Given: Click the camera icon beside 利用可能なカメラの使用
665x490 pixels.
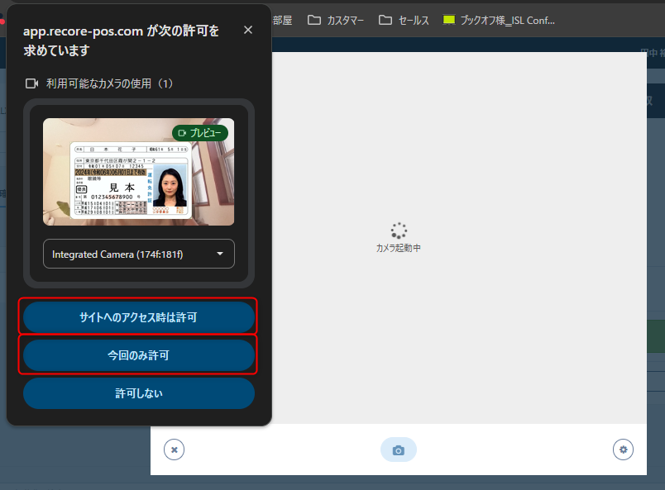Looking at the screenshot, I should coord(31,83).
